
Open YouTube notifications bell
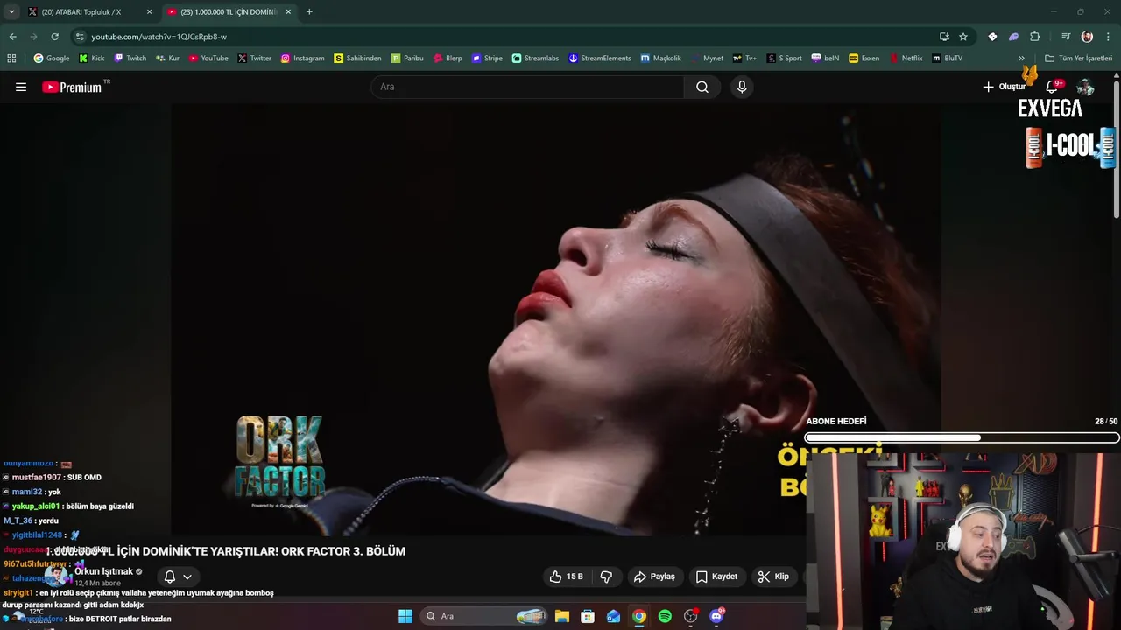point(1053,87)
